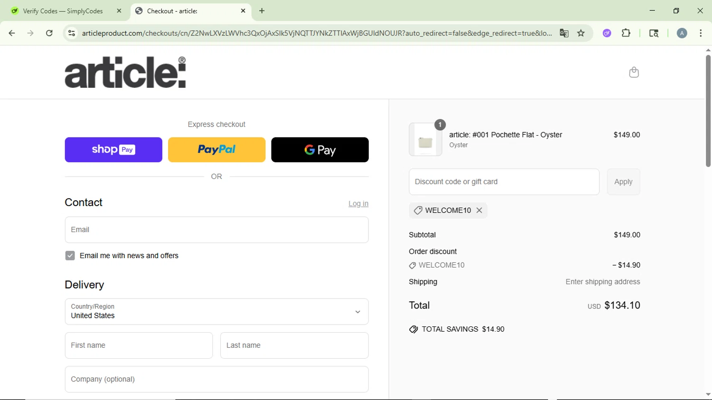Open the purple browser extension icon
Viewport: 712px width, 400px height.
coord(607,33)
